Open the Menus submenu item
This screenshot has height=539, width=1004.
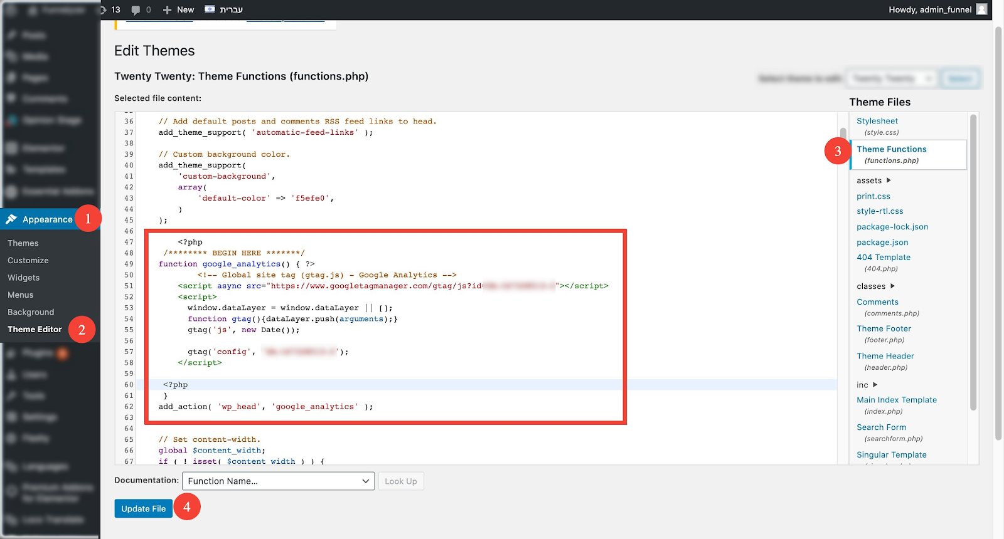20,295
